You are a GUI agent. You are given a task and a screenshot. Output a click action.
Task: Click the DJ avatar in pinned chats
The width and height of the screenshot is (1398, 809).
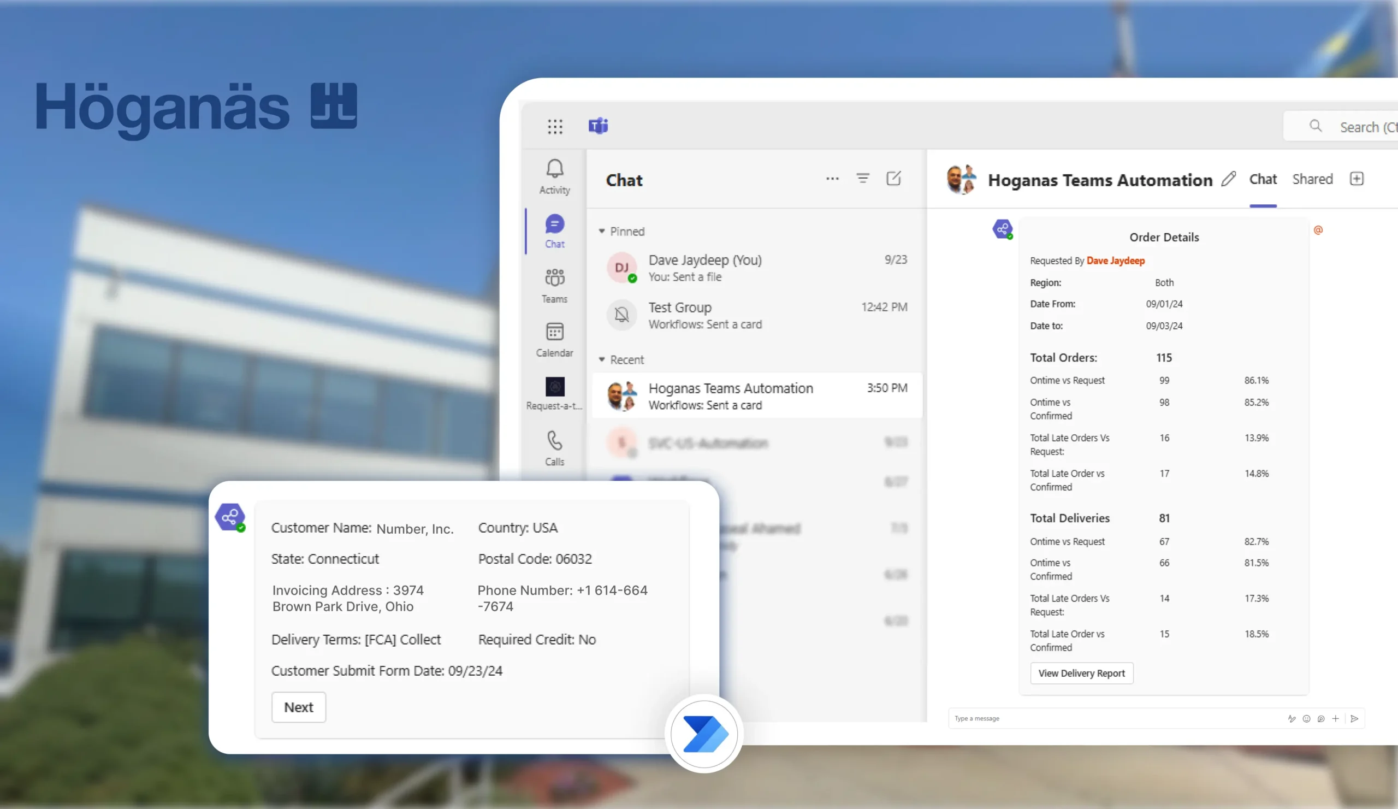tap(621, 268)
